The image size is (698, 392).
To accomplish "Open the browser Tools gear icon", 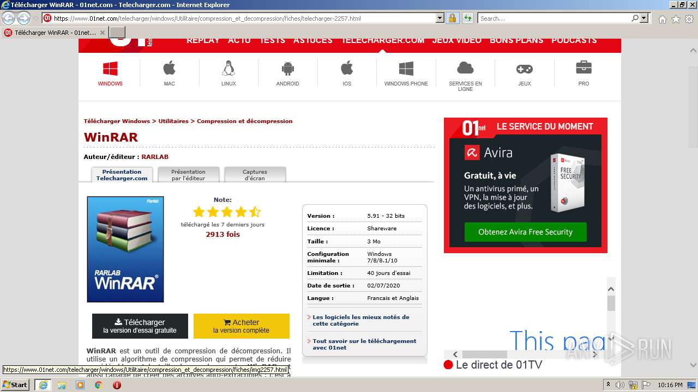I will (689, 19).
